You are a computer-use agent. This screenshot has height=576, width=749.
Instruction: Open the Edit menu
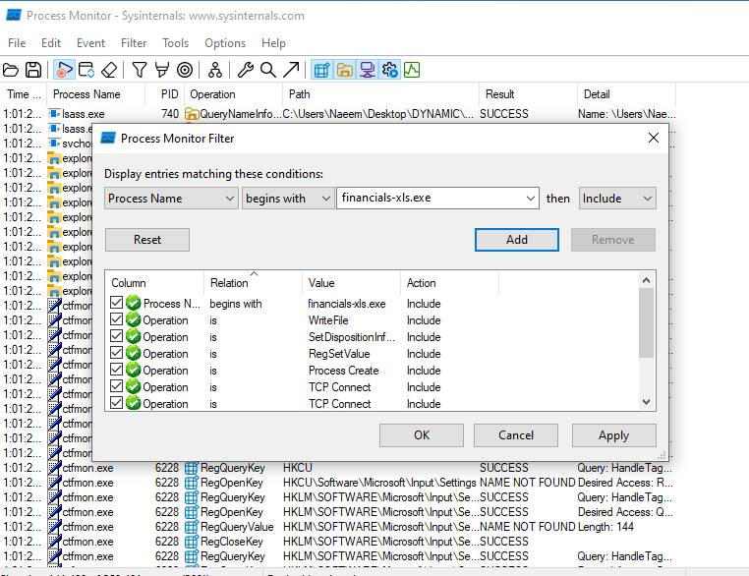tap(51, 43)
